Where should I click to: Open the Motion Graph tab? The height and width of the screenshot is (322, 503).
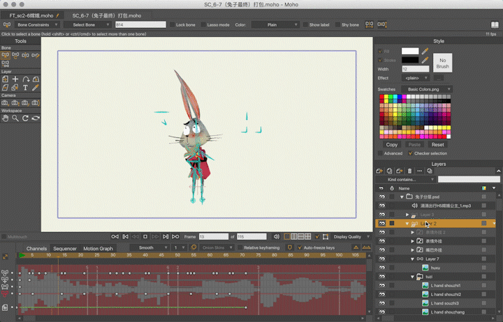click(99, 248)
